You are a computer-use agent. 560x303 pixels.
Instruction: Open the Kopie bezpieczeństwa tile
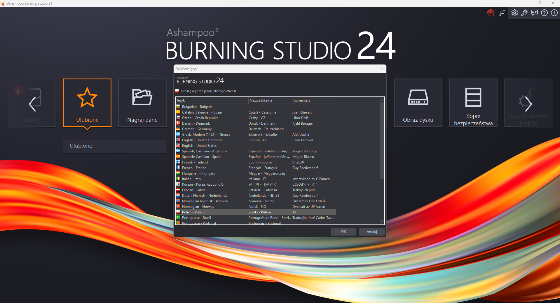[x=473, y=103]
